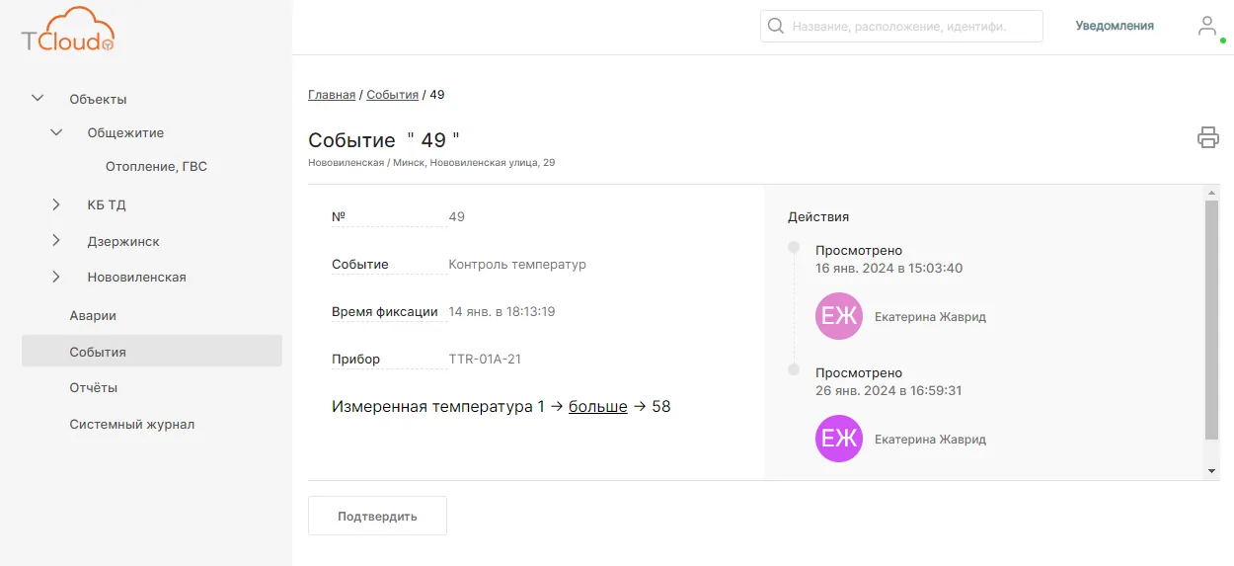Screen dimensions: 1234x566
Task: Click the Подтвердить button
Action: 377,516
